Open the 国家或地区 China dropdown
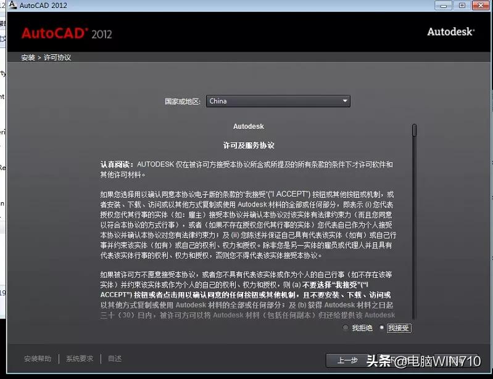493x379 pixels. pos(278,101)
